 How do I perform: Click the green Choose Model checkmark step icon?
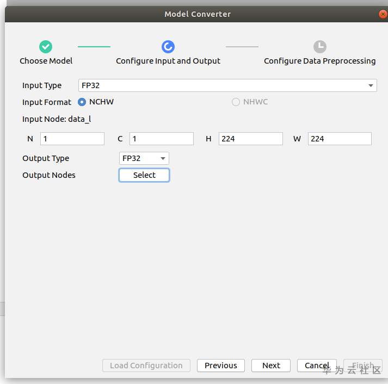click(46, 47)
